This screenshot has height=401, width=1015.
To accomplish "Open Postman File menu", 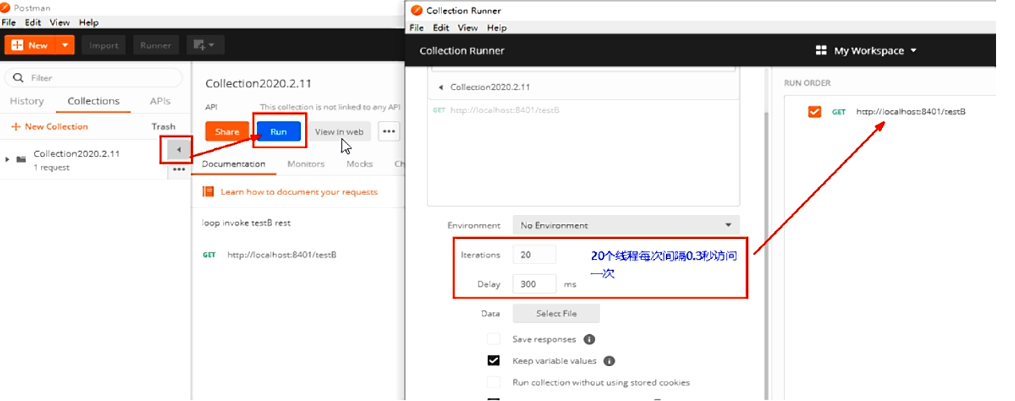I will (x=8, y=22).
